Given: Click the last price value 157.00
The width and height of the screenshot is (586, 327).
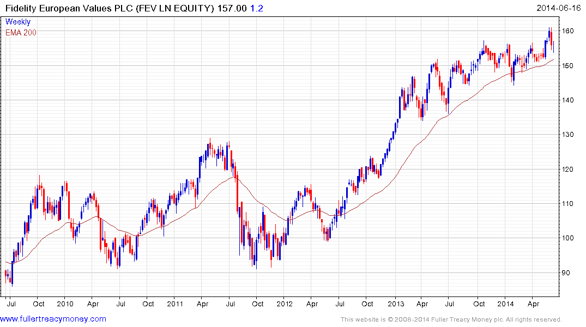Looking at the screenshot, I should [x=232, y=8].
